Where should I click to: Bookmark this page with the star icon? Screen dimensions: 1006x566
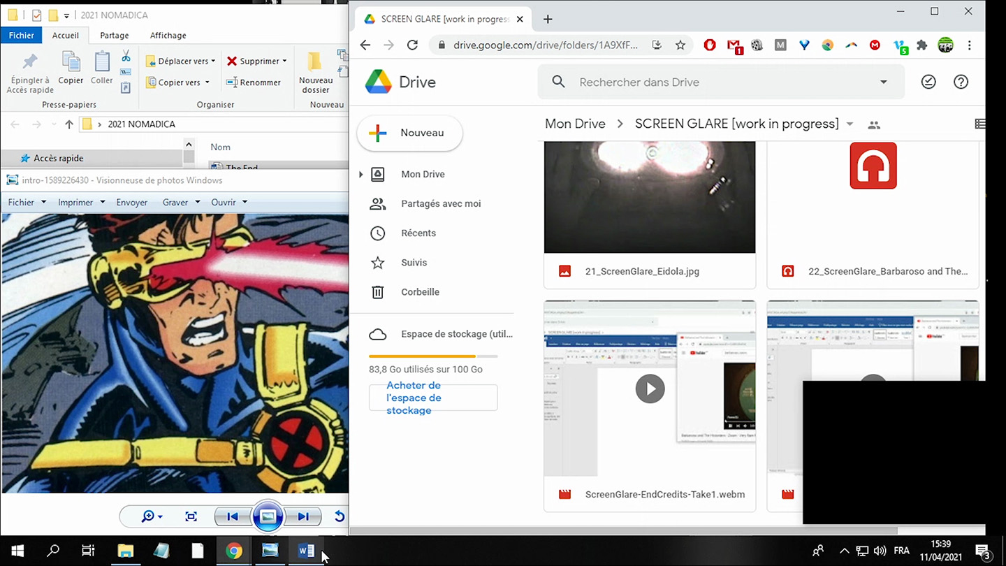(x=680, y=45)
